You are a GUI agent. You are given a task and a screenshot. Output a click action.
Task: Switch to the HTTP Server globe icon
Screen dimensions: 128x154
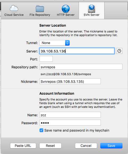tap(66, 9)
